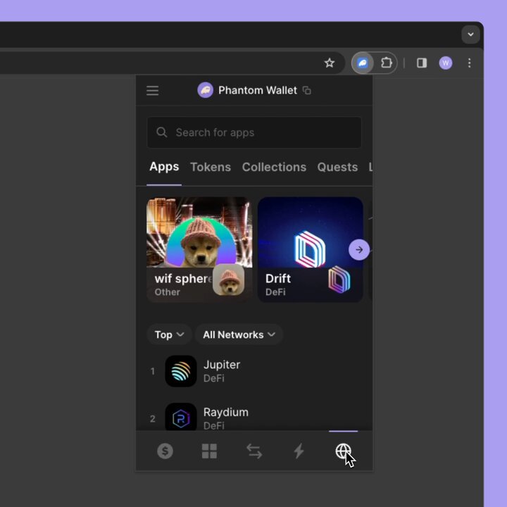This screenshot has width=507, height=507.
Task: Open the collectibles grid tab
Action: click(x=209, y=451)
